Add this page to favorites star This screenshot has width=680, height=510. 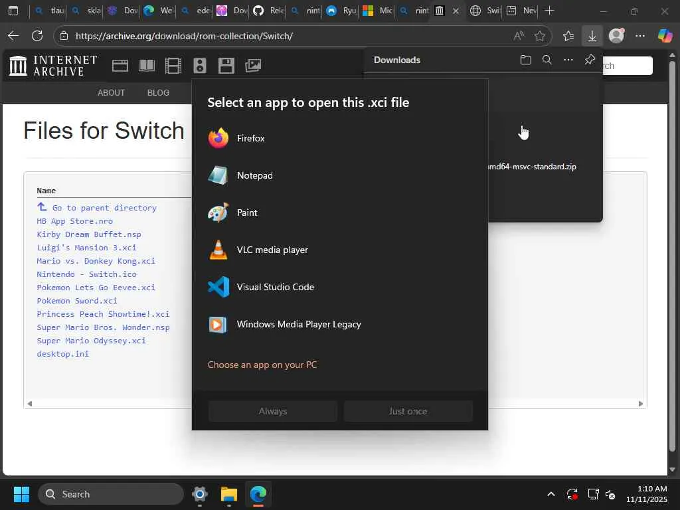click(x=539, y=36)
